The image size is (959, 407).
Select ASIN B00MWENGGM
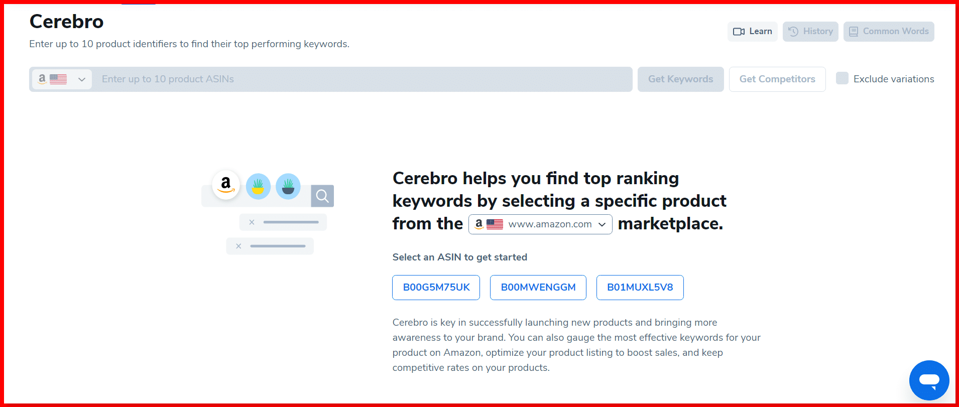click(538, 288)
